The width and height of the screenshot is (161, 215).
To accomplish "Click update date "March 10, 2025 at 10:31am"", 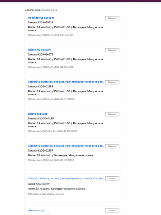I will coord(57,35).
